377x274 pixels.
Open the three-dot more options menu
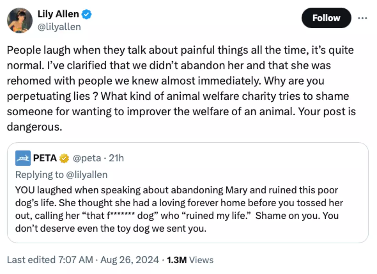coord(362,18)
